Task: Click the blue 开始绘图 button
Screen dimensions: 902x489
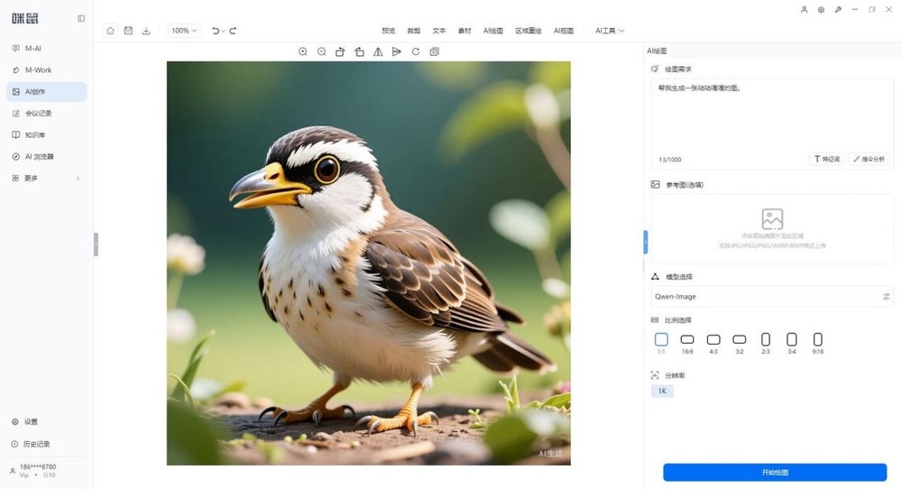Action: coord(775,473)
